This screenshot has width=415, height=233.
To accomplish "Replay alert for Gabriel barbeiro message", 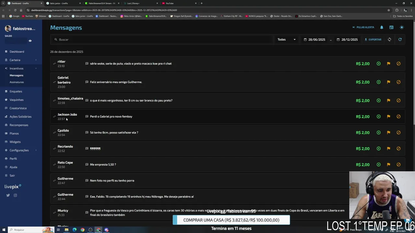I will click(378, 82).
